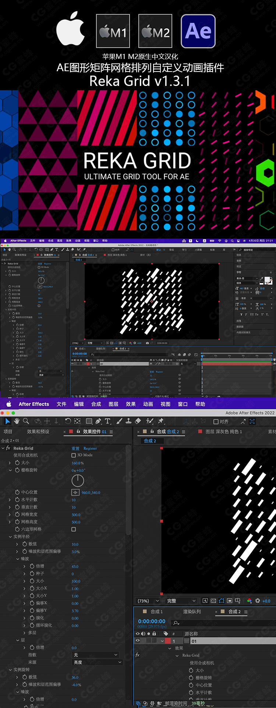Click the center position crosshair button in enlarged panel
Image resolution: width=276 pixels, height=708 pixels.
75,492
